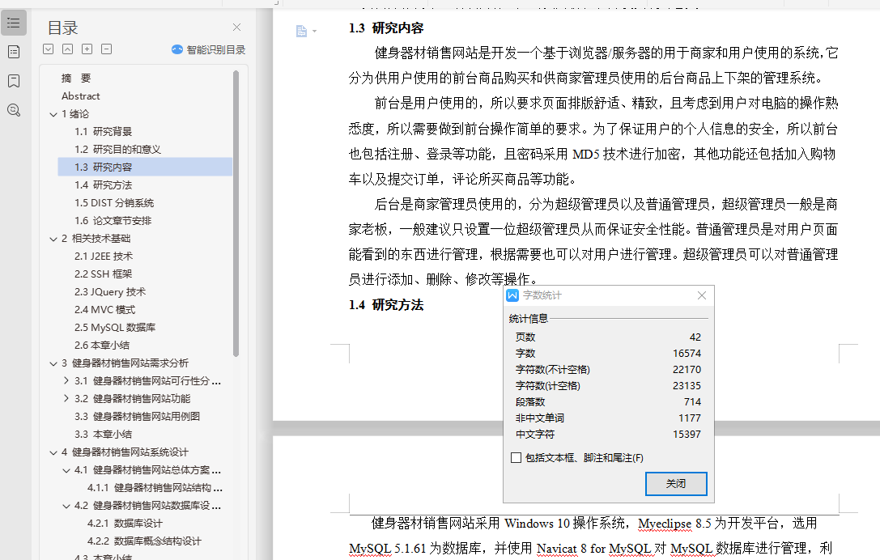The width and height of the screenshot is (880, 560).
Task: Select 1.3 研究内容 outline entry
Action: click(x=145, y=168)
